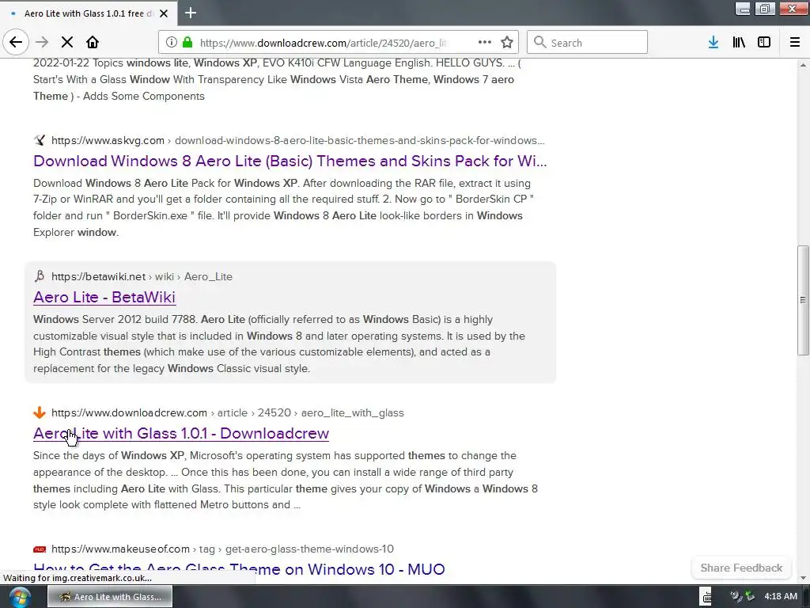This screenshot has height=608, width=810.
Task: Click the scrollbar up arrow
Action: [803, 65]
